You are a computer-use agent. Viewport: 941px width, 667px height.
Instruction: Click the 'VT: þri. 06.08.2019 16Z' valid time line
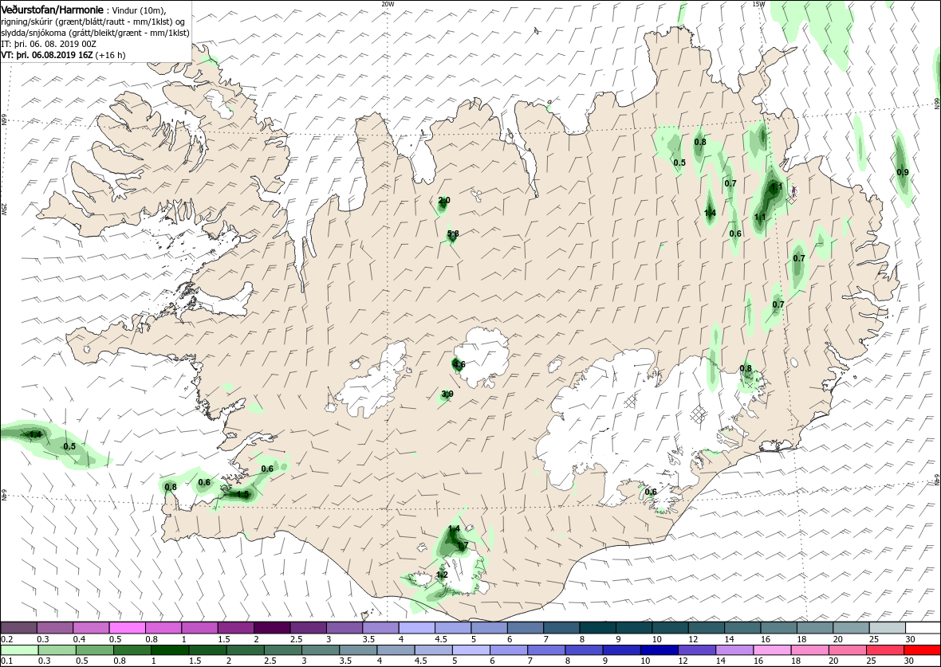point(47,55)
